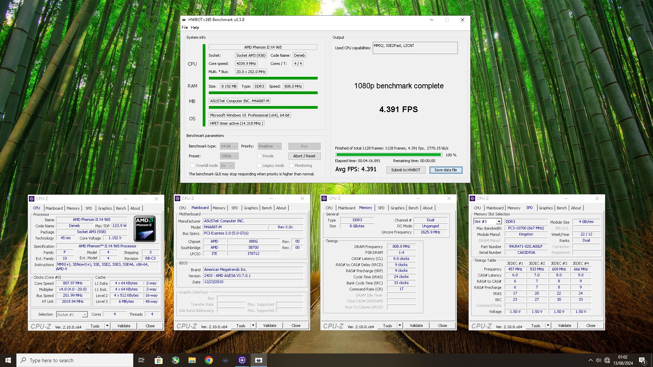Click the Type here to search box
This screenshot has height=367, width=653.
point(75,360)
